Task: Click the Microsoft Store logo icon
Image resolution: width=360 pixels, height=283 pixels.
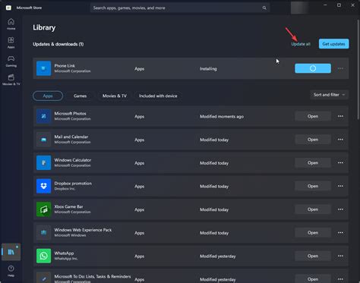Action: pos(8,8)
